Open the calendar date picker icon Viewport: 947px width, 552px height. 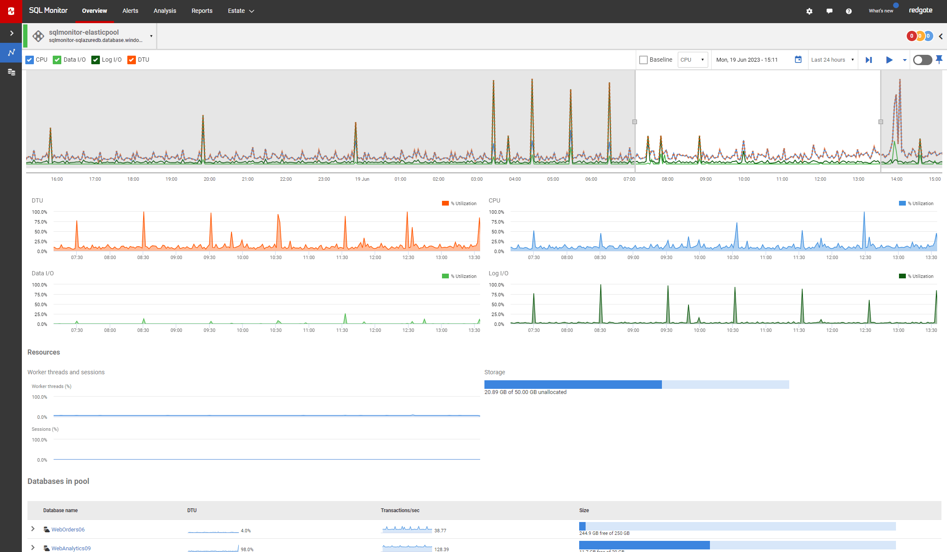[x=798, y=60]
